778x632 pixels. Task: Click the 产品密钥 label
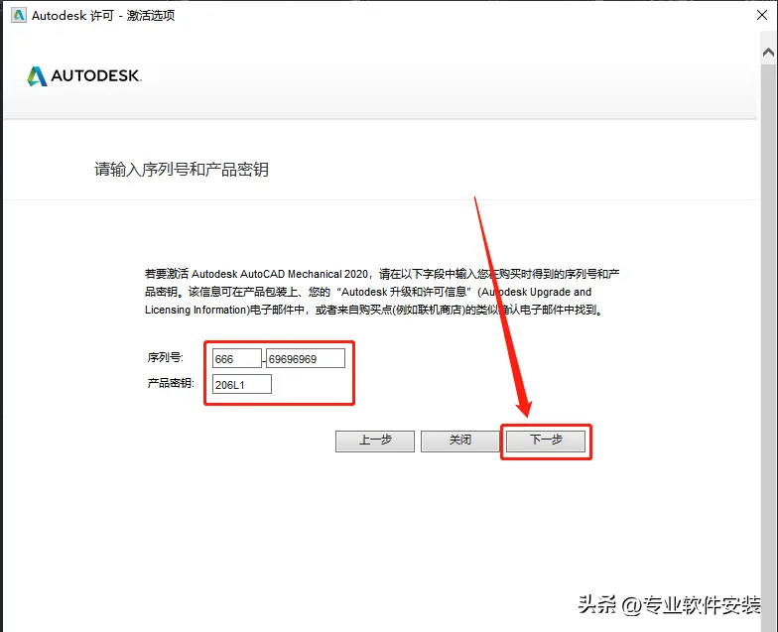pyautogui.click(x=171, y=383)
